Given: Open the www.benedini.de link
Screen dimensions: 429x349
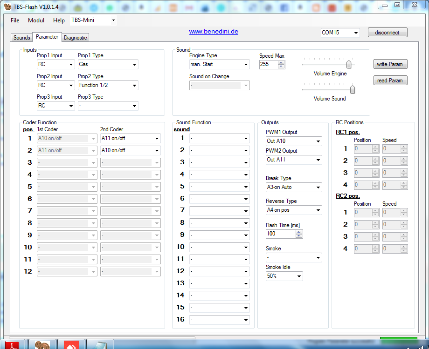Looking at the screenshot, I should [214, 32].
